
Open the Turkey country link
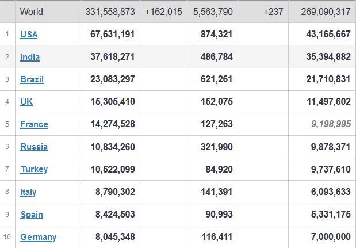[x=34, y=169]
